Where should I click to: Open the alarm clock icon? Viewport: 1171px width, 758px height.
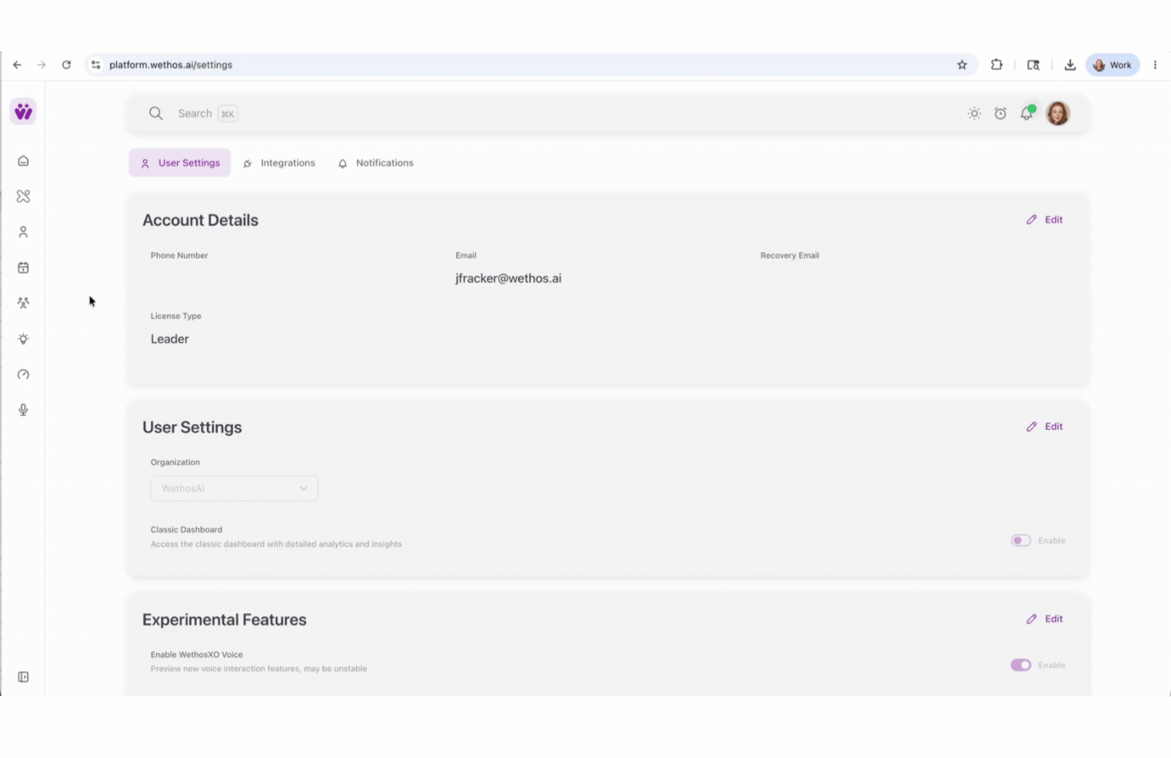pyautogui.click(x=1000, y=114)
